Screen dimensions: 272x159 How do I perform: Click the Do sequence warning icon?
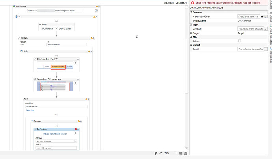(x=94, y=17)
